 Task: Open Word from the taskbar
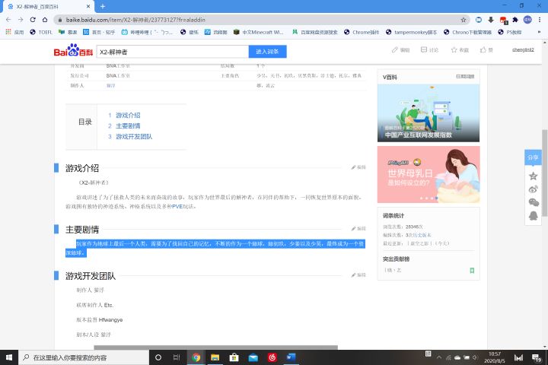pos(291,357)
